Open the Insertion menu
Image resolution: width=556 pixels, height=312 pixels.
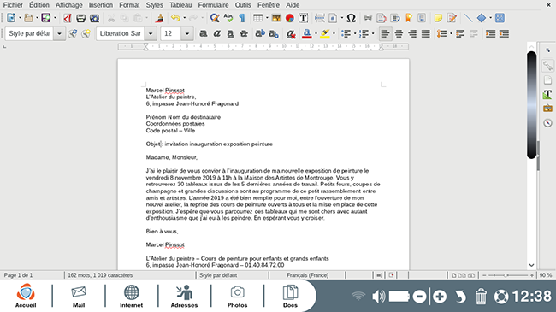pyautogui.click(x=101, y=5)
